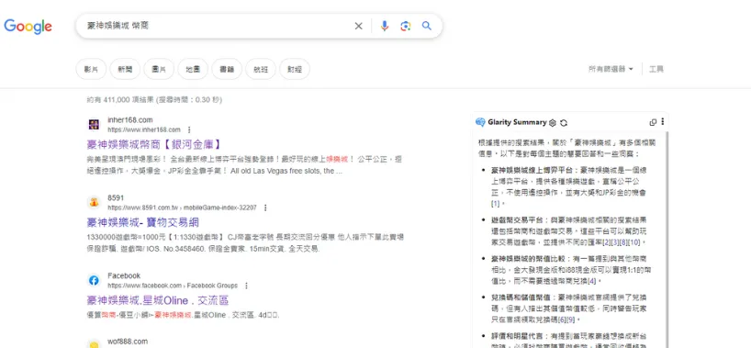Screen dimensions: 751x348
Task: Select the 地圖 filter chip
Action: [193, 69]
